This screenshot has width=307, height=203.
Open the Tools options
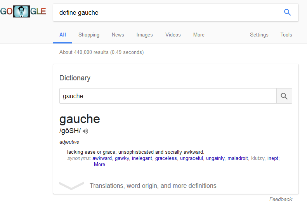(286, 35)
